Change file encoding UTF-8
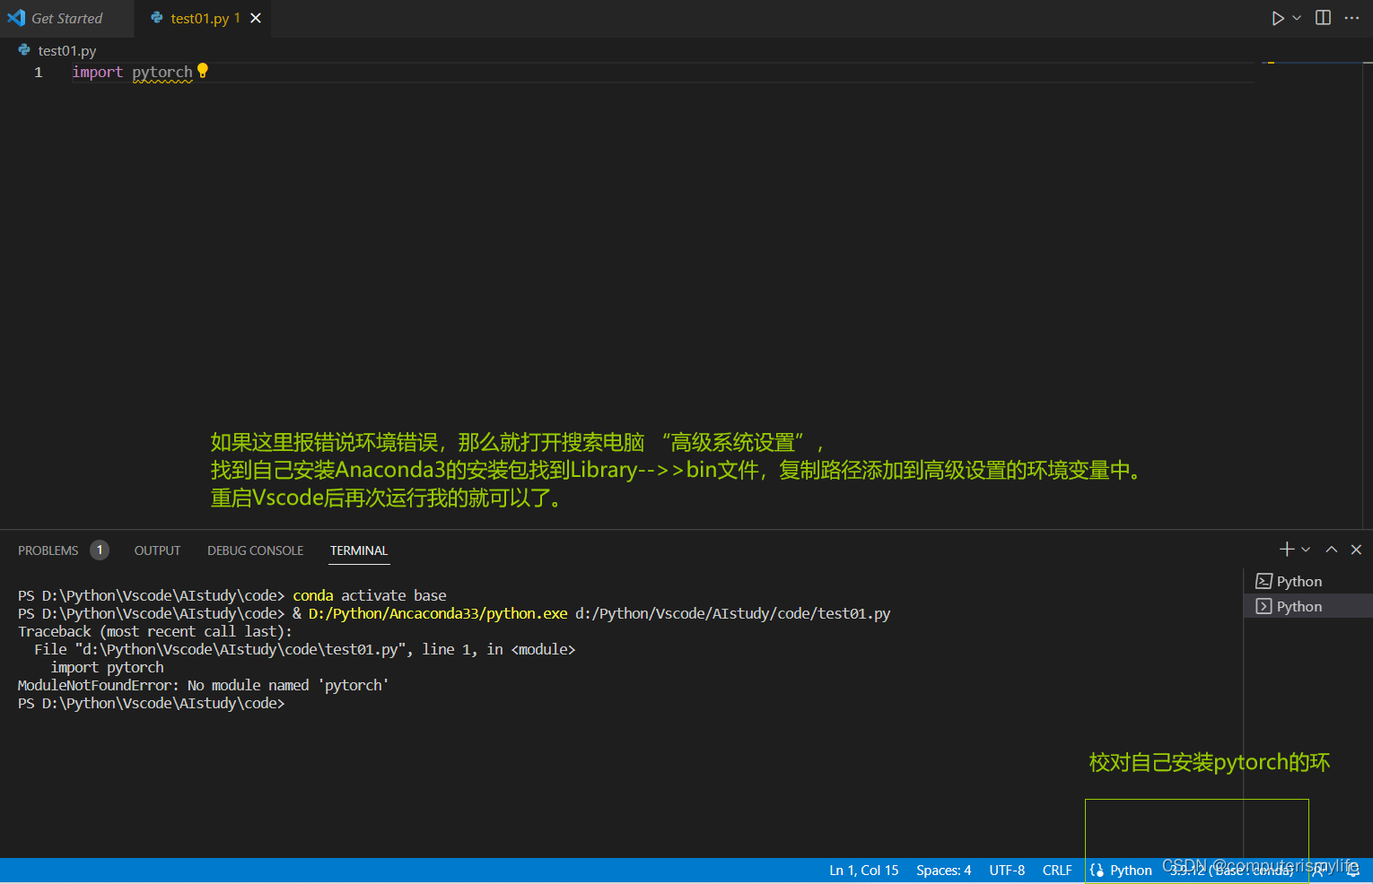 click(x=1007, y=871)
